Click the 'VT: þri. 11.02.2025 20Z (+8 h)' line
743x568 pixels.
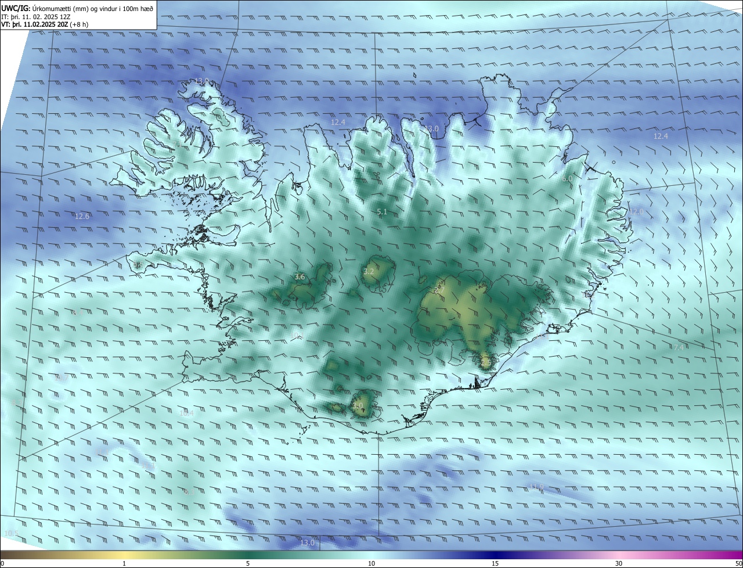click(44, 26)
